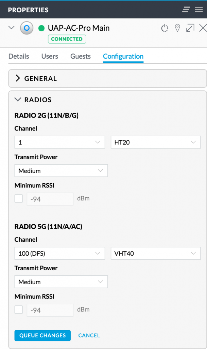This screenshot has width=207, height=349.
Task: Close the UAP-AC-Pro Main properties
Action: click(203, 28)
